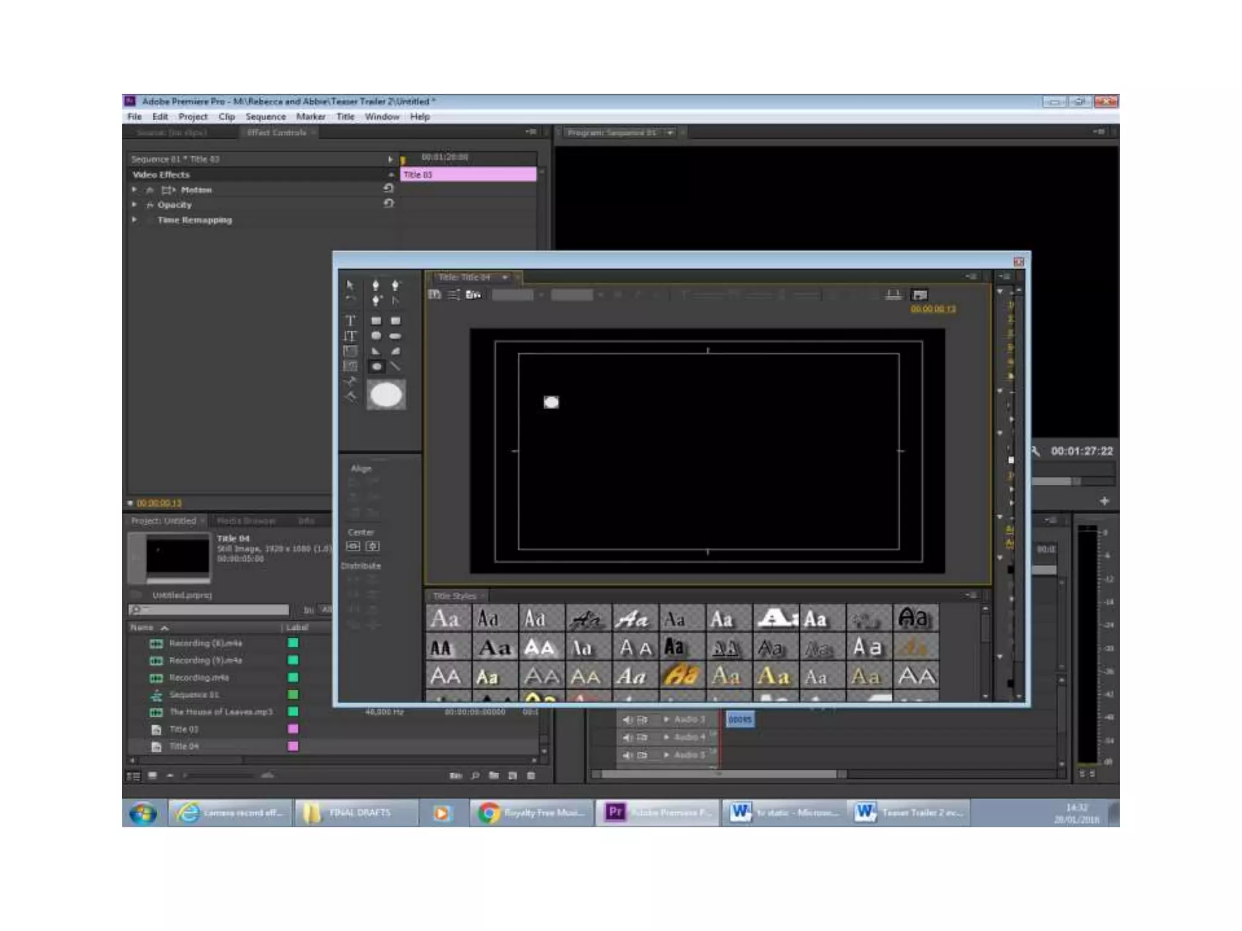The width and height of the screenshot is (1242, 931).
Task: Switch to the Media Browser tab
Action: tap(246, 521)
